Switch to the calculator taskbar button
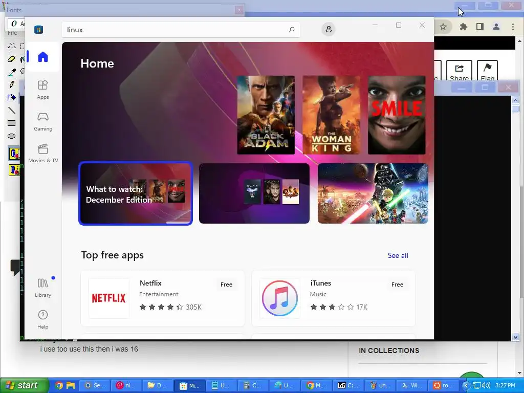Screen dimensions: 524x393 point(252,386)
